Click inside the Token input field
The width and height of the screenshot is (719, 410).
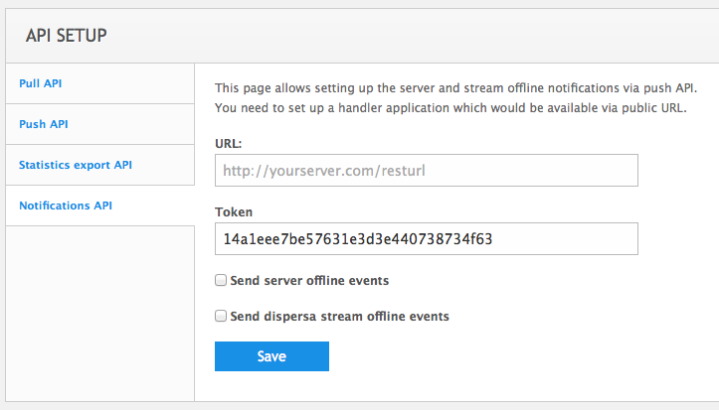point(426,239)
